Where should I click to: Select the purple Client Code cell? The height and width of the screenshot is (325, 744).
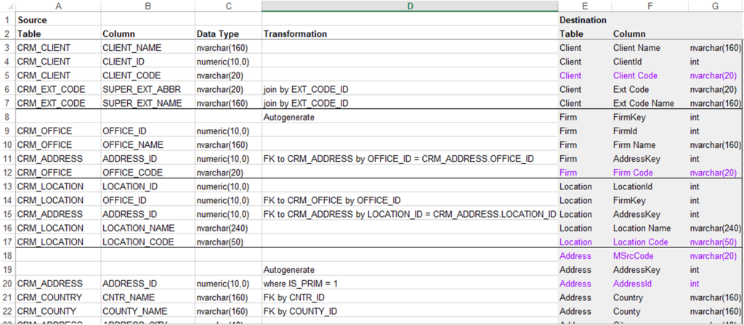click(650, 75)
